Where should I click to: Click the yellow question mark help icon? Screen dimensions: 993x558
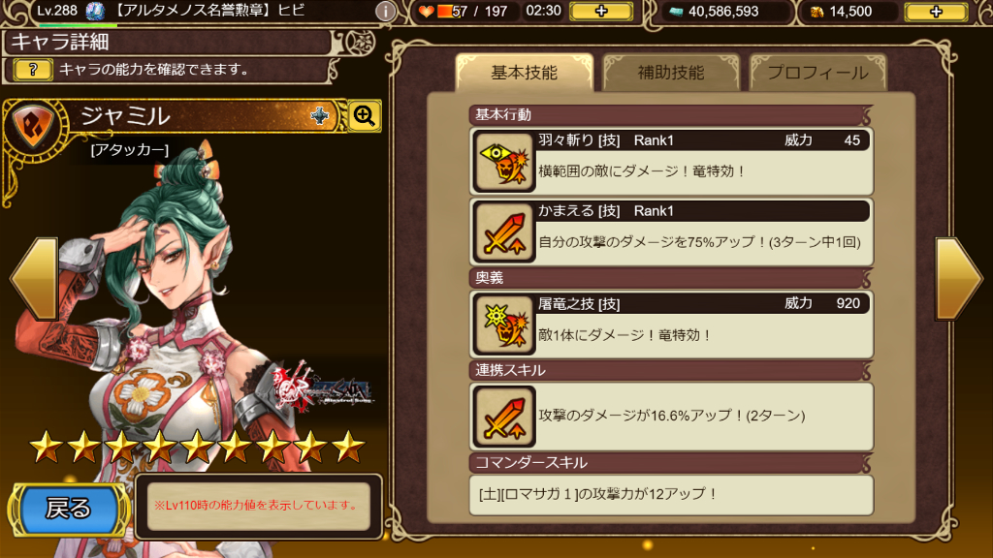[x=33, y=69]
